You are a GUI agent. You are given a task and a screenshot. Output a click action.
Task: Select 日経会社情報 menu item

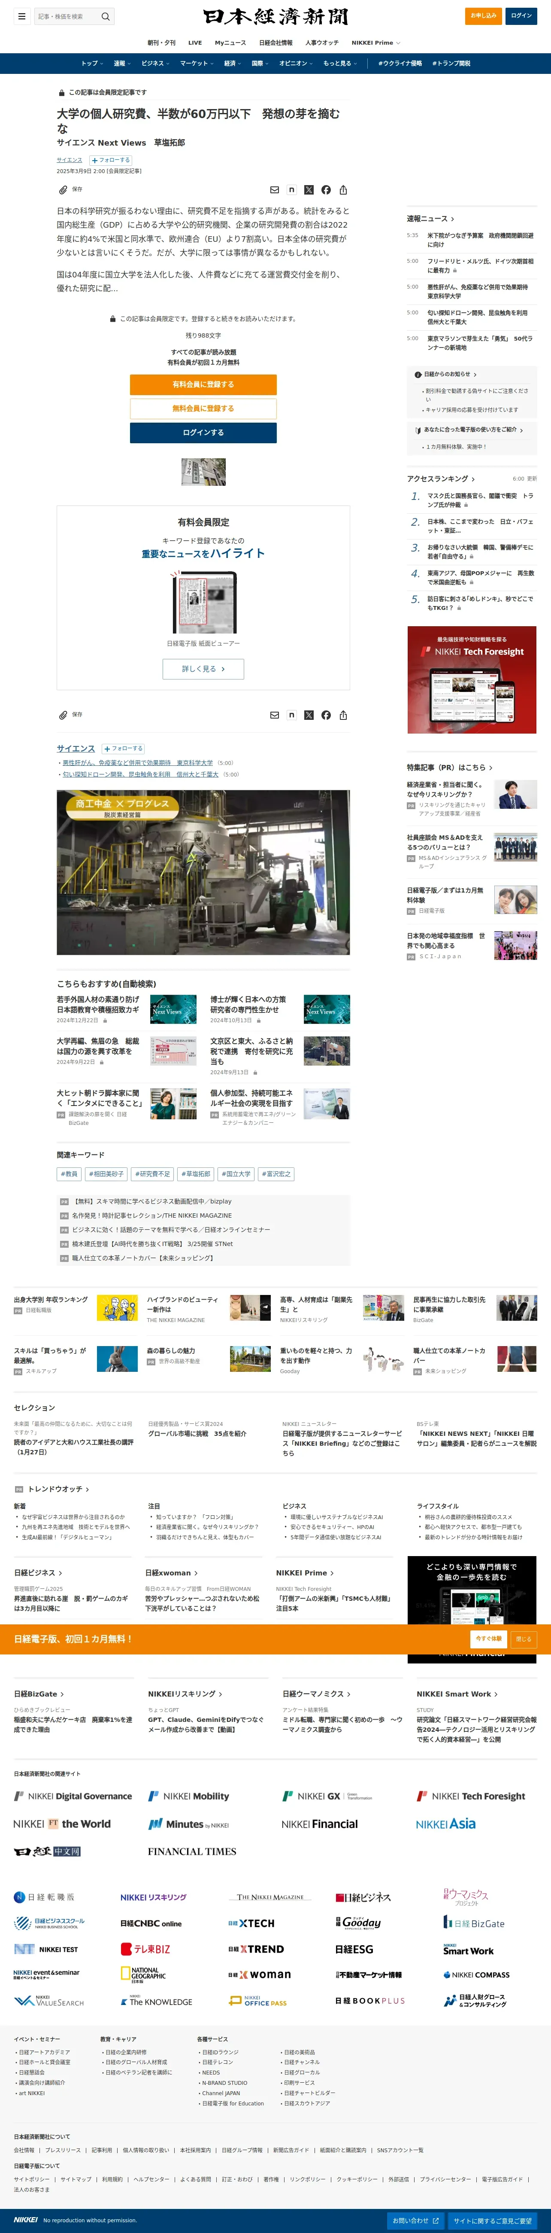pos(275,43)
